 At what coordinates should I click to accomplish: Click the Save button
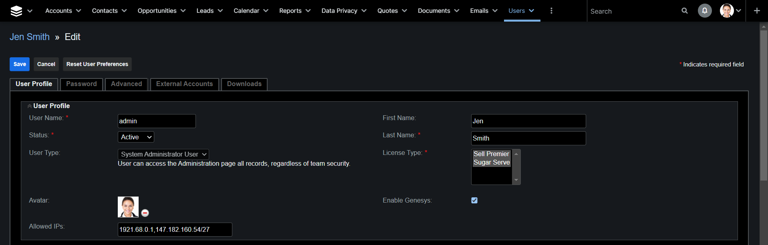tap(20, 64)
